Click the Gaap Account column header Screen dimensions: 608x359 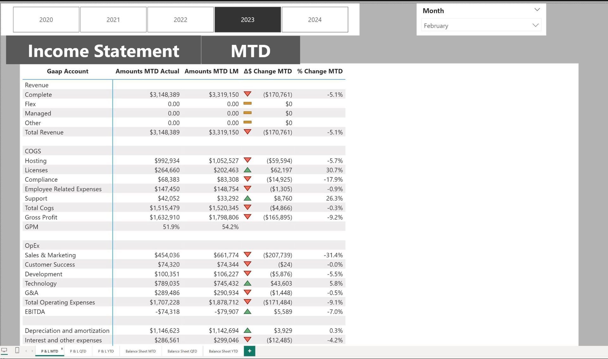67,71
